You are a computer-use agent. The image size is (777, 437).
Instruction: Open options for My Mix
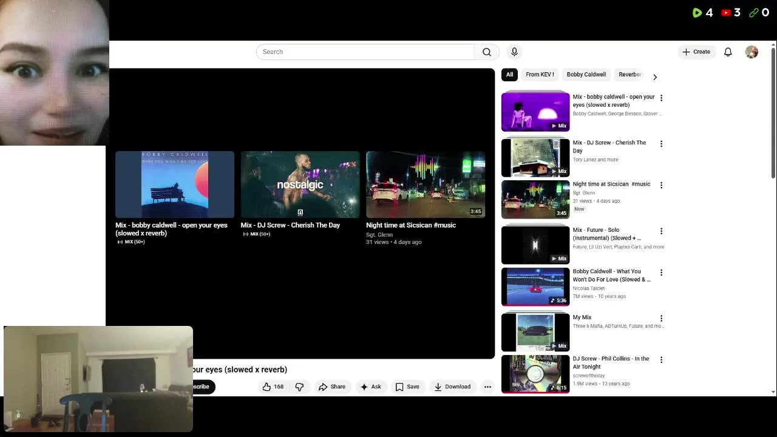tap(661, 319)
